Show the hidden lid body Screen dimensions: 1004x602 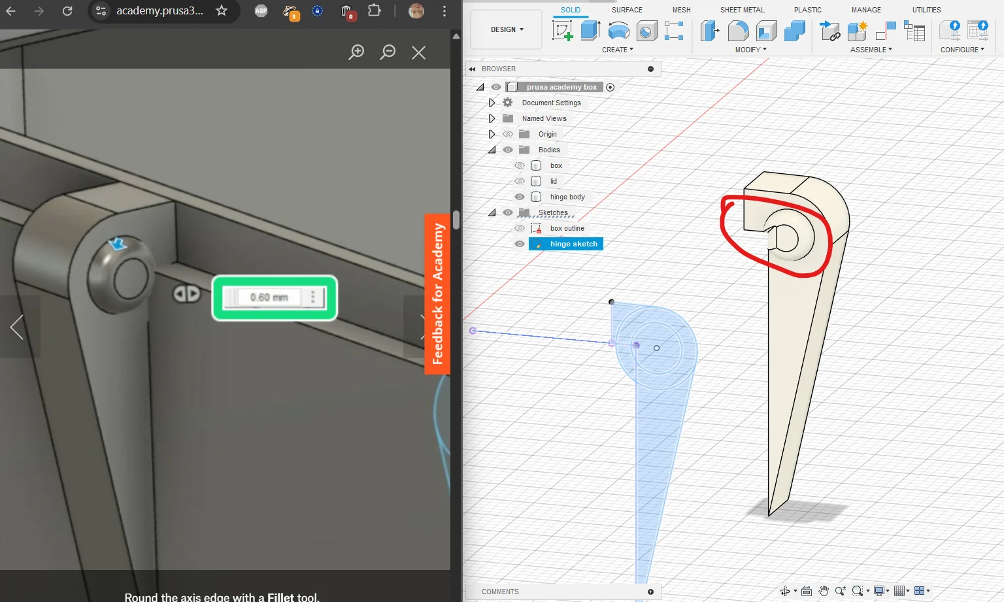[520, 181]
